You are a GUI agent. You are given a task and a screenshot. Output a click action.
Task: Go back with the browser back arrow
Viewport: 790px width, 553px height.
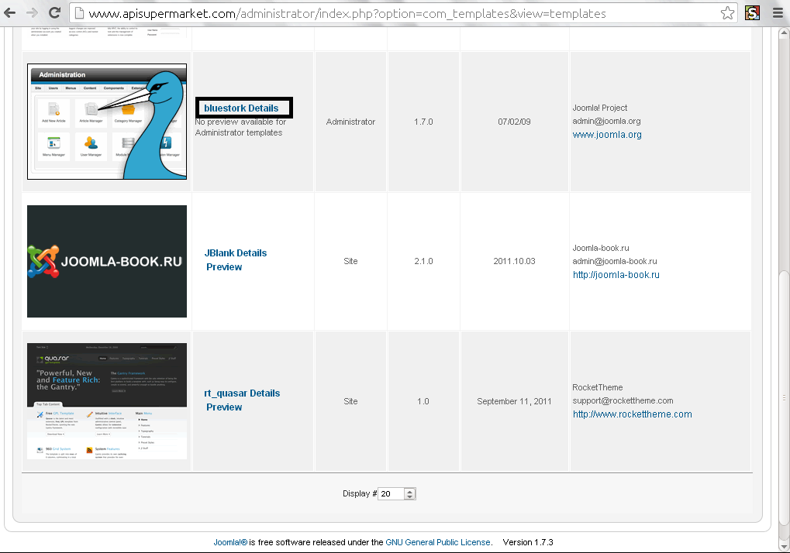coord(9,12)
